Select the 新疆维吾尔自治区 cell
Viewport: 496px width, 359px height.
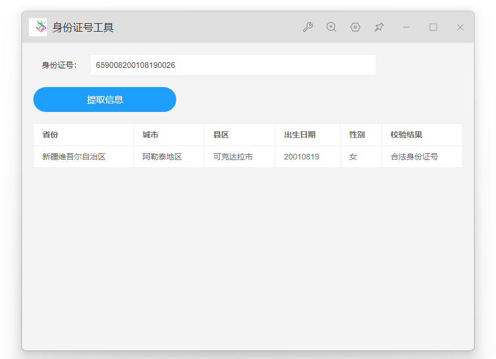click(x=84, y=157)
